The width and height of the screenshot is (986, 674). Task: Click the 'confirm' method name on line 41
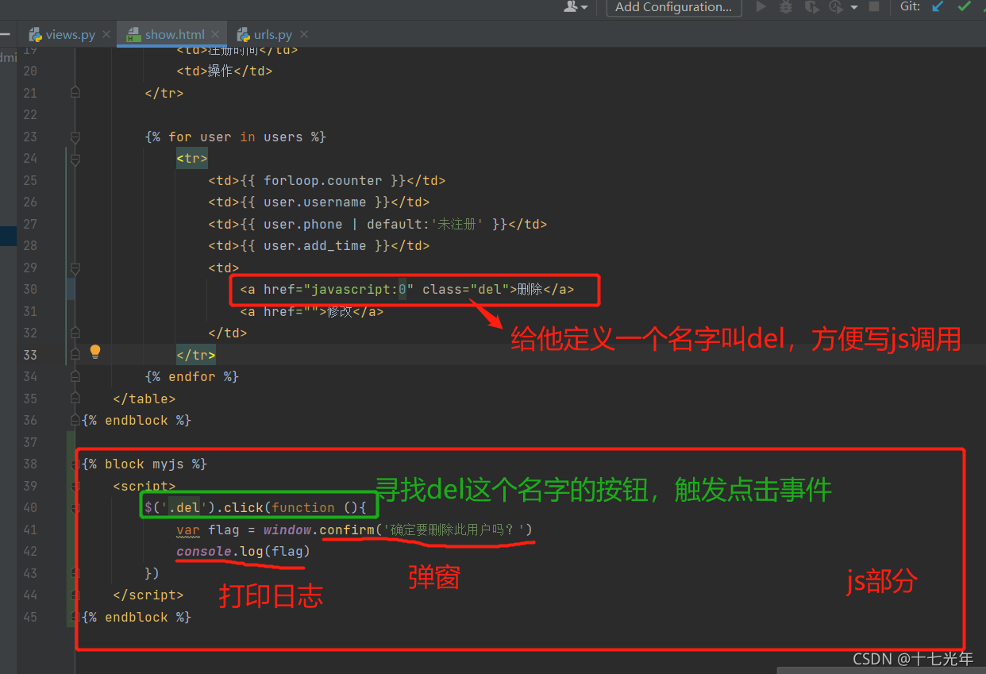[x=347, y=530]
